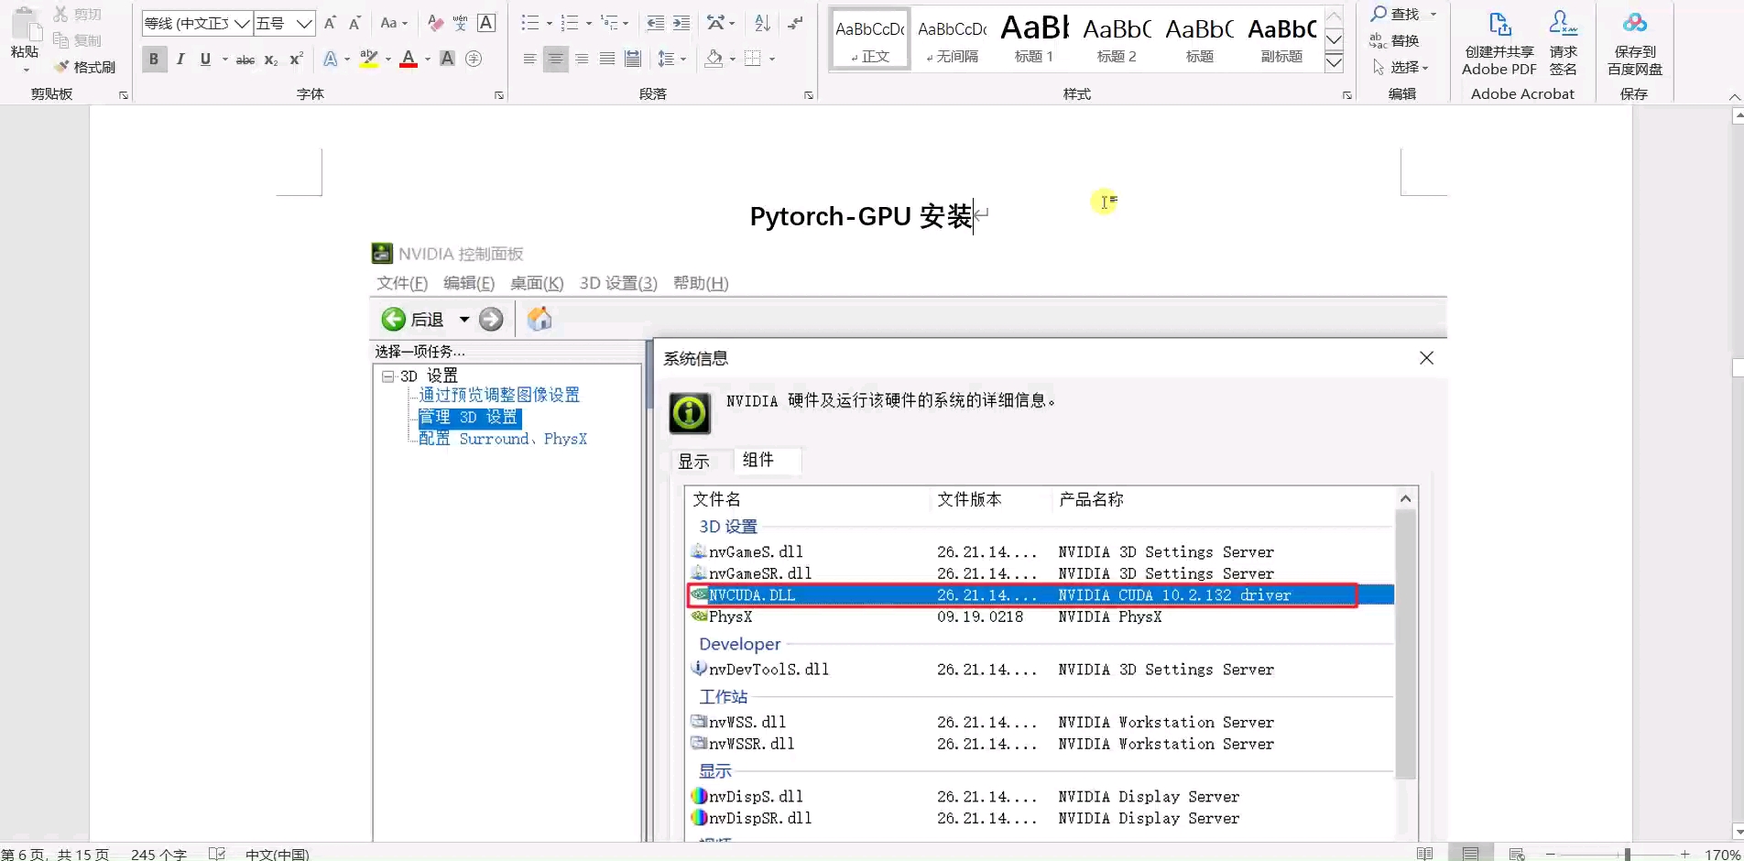The image size is (1744, 861).
Task: Sort the paragraphs with the A-Z icon
Action: pos(762,23)
